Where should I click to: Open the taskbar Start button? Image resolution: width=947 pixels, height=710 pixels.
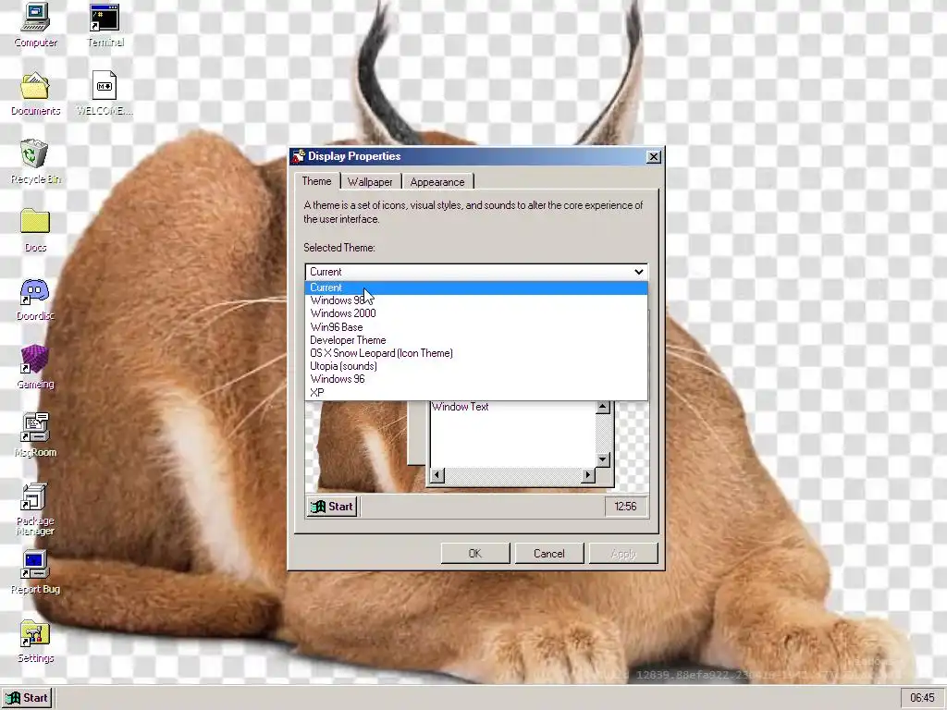tap(27, 698)
